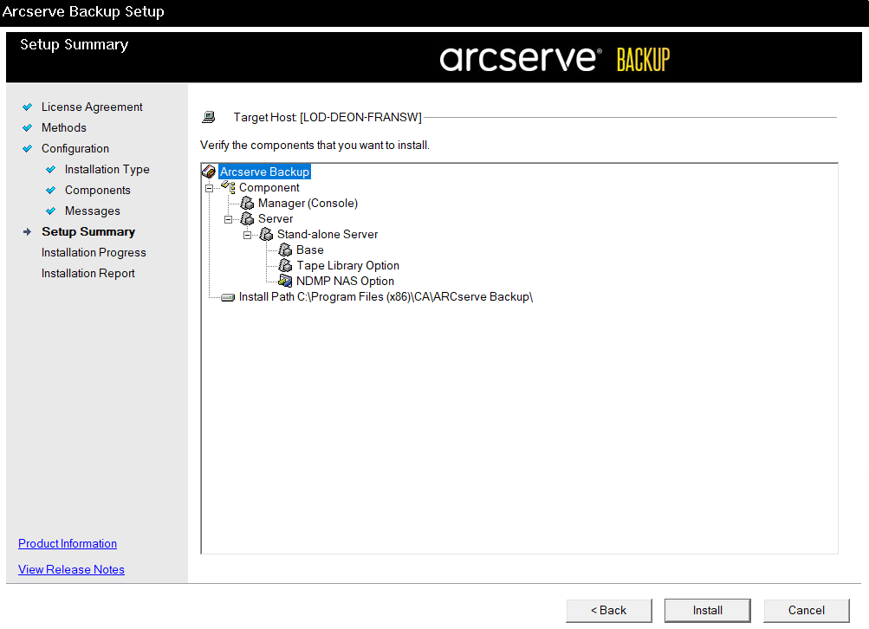Screen dimensions: 869x629
Task: Click the disk icon beside Install Path
Action: [x=227, y=296]
